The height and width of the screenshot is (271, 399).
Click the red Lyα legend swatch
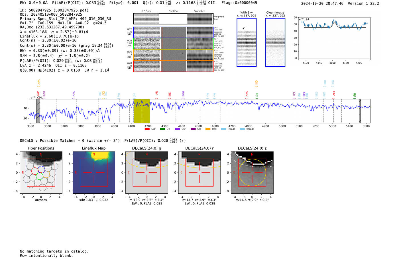pyautogui.click(x=147, y=129)
